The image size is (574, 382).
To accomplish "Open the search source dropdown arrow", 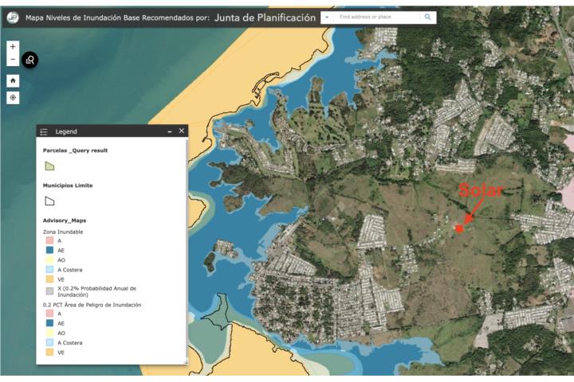I will [326, 17].
